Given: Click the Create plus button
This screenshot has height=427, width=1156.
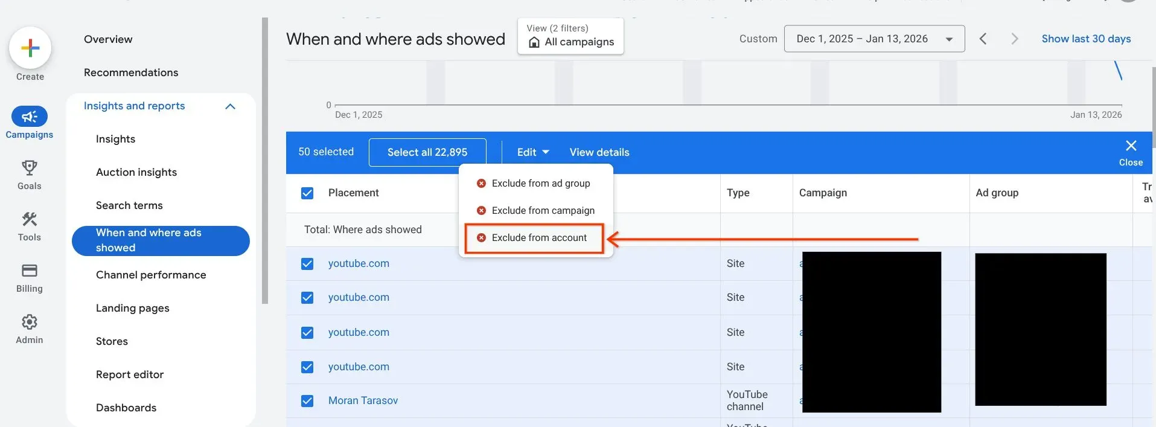Looking at the screenshot, I should click(x=30, y=48).
